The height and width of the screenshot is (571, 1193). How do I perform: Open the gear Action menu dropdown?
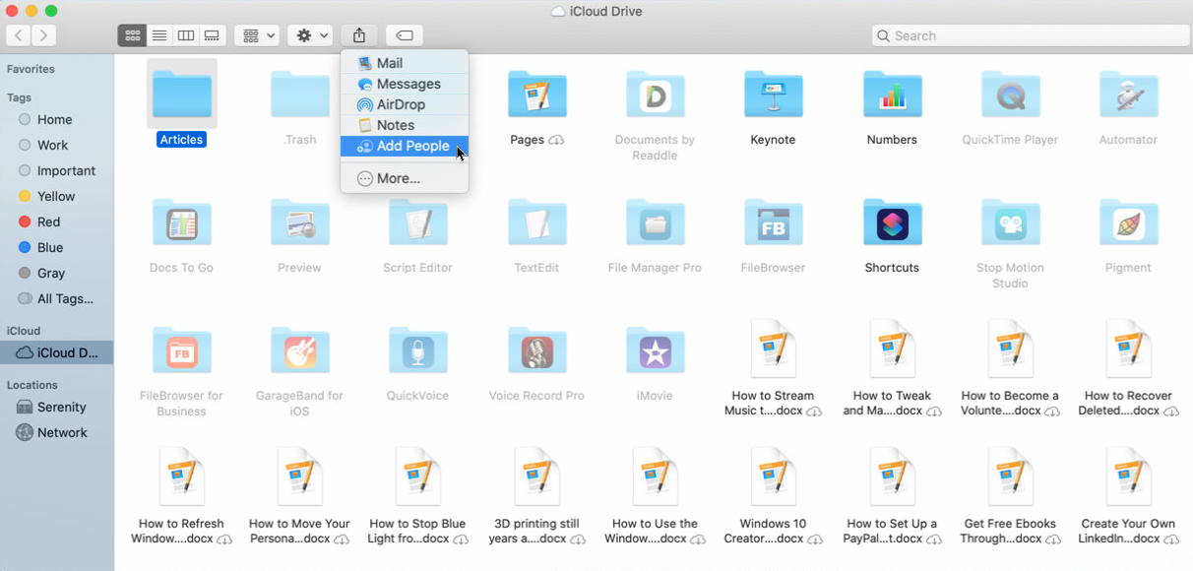pos(310,35)
